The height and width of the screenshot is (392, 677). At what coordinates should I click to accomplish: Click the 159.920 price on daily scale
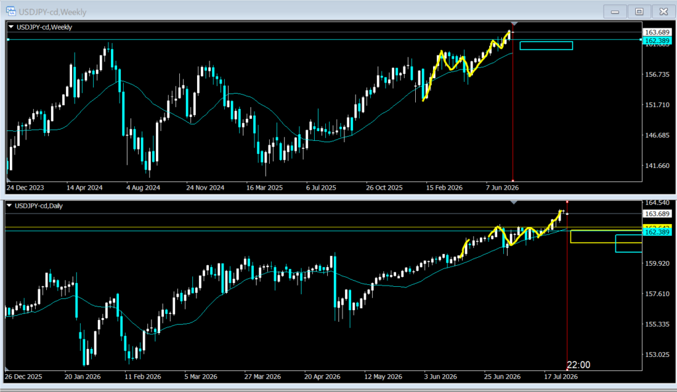point(657,263)
